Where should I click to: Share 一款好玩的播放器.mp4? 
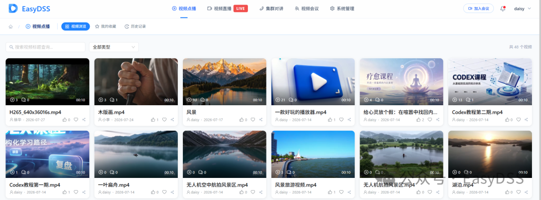[x=350, y=119]
